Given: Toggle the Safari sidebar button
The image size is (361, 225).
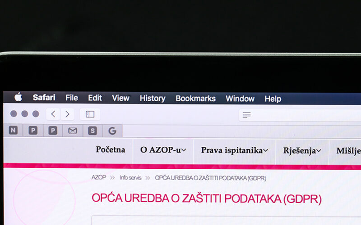Looking at the screenshot, I should click(x=90, y=114).
